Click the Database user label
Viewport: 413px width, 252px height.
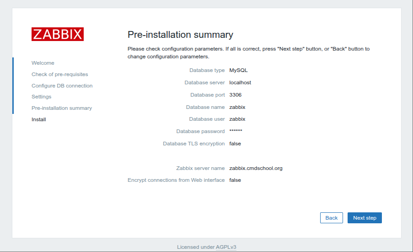207,119
